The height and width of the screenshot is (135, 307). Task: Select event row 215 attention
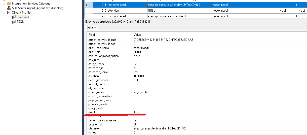coord(196,11)
